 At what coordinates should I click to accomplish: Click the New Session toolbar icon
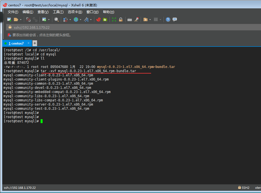pyautogui.click(x=9, y=19)
